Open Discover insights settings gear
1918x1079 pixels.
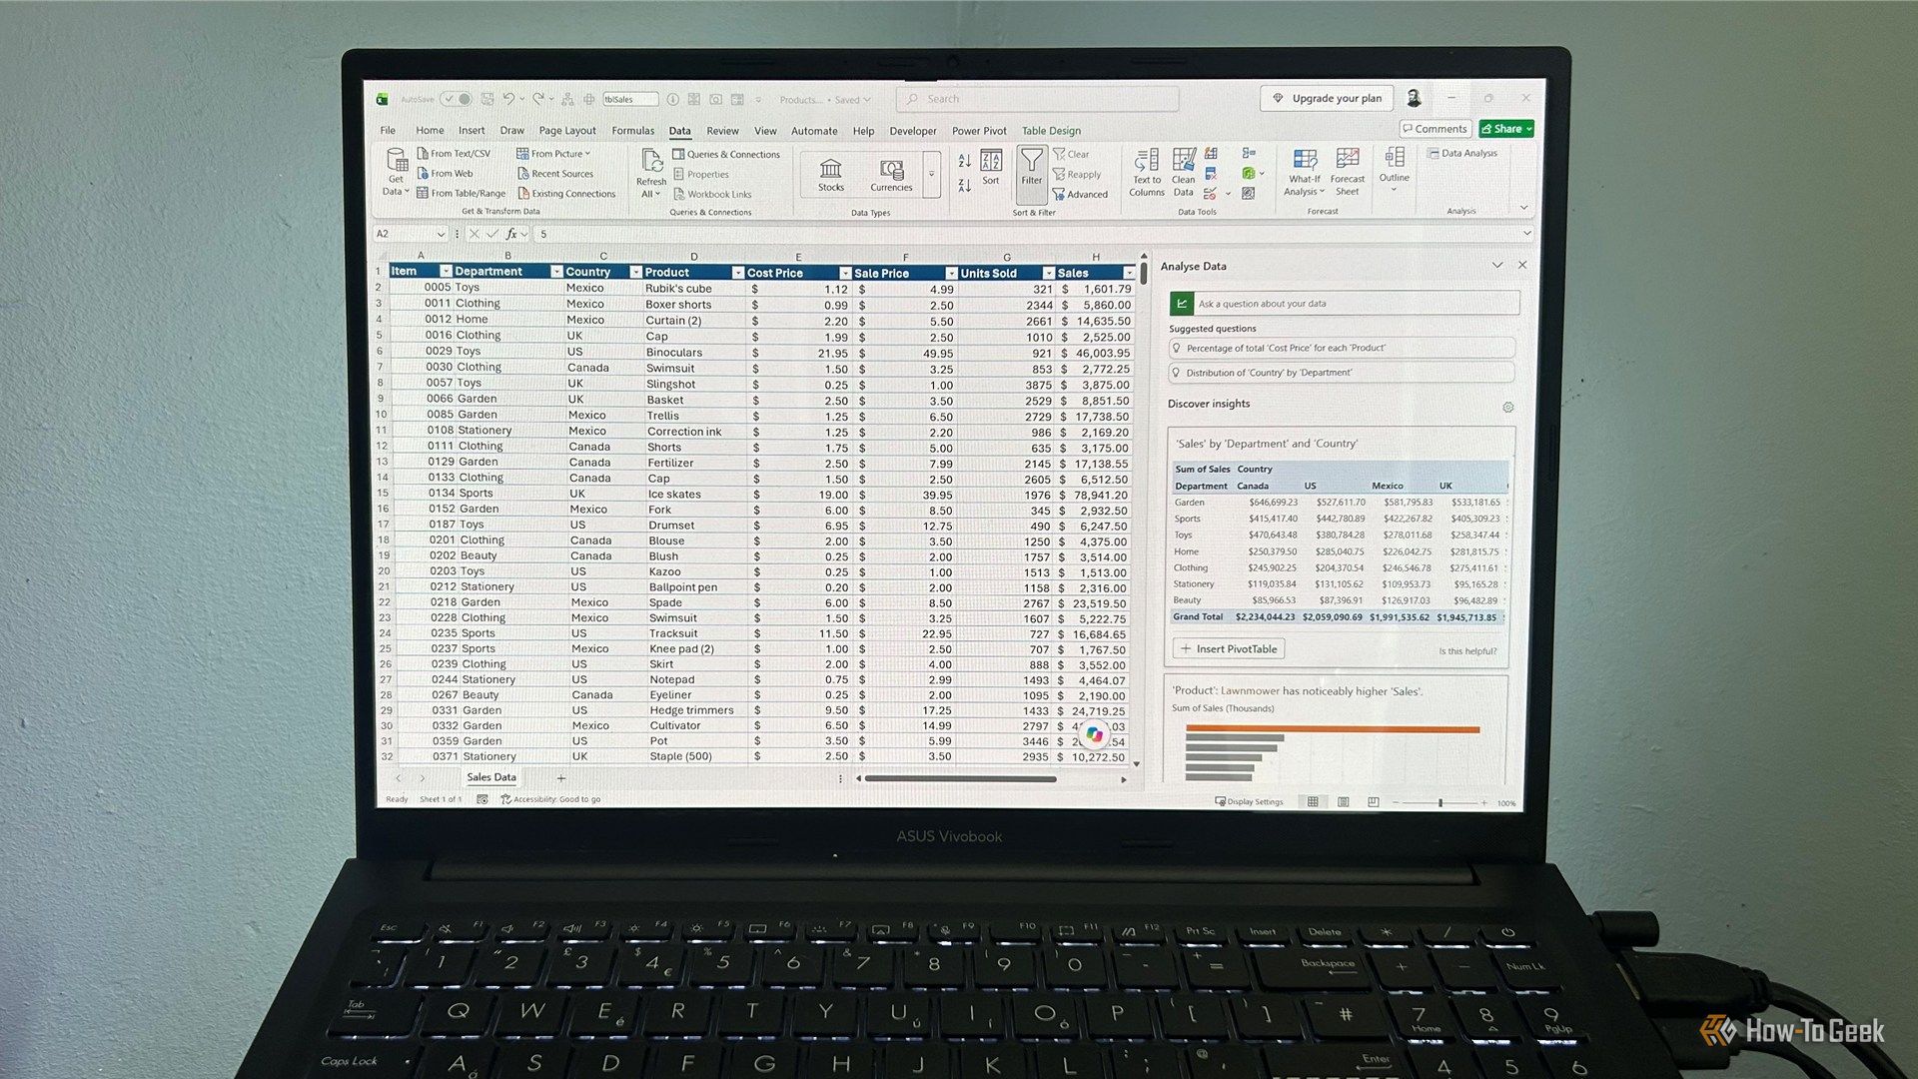(x=1508, y=408)
